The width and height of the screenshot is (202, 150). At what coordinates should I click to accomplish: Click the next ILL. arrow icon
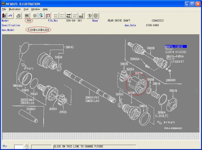(x=68, y=15)
